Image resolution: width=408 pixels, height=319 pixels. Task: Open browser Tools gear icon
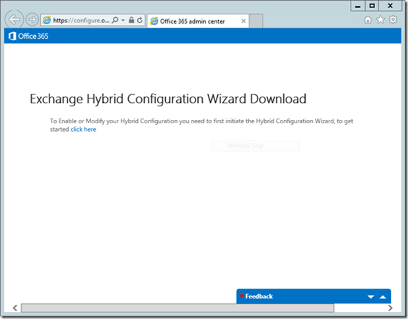point(393,20)
